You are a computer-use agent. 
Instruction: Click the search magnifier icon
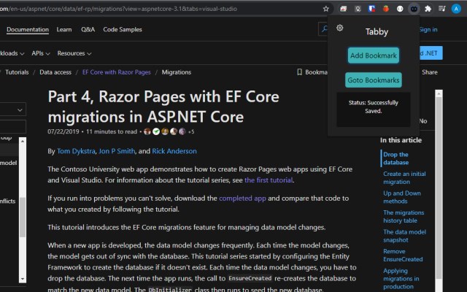(x=324, y=29)
